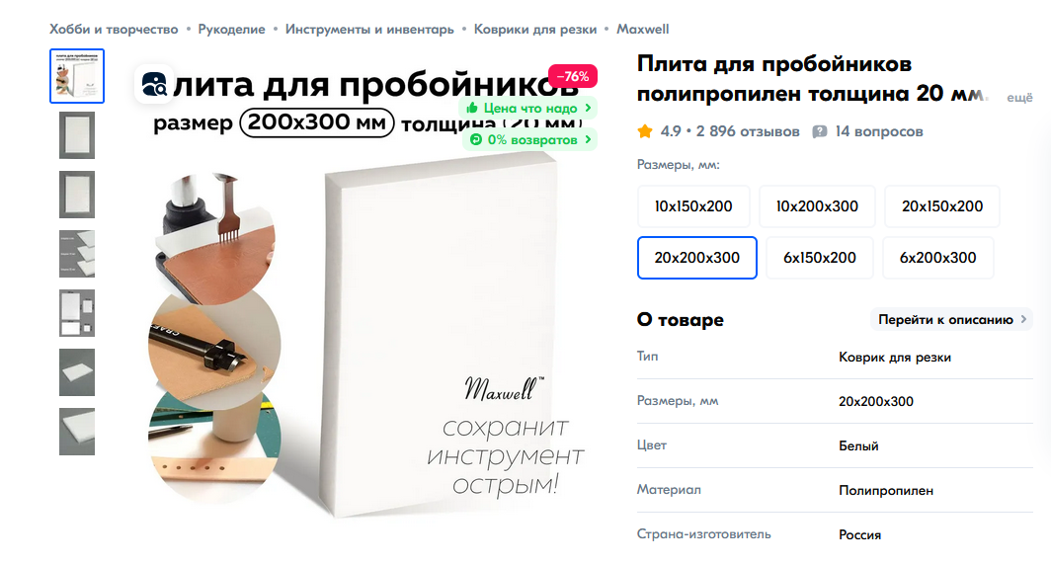
Task: Expand the 'Цена что надо' badge
Action: point(528,108)
